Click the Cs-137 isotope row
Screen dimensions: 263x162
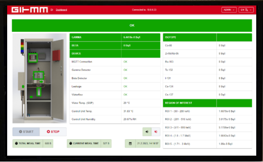(207, 95)
